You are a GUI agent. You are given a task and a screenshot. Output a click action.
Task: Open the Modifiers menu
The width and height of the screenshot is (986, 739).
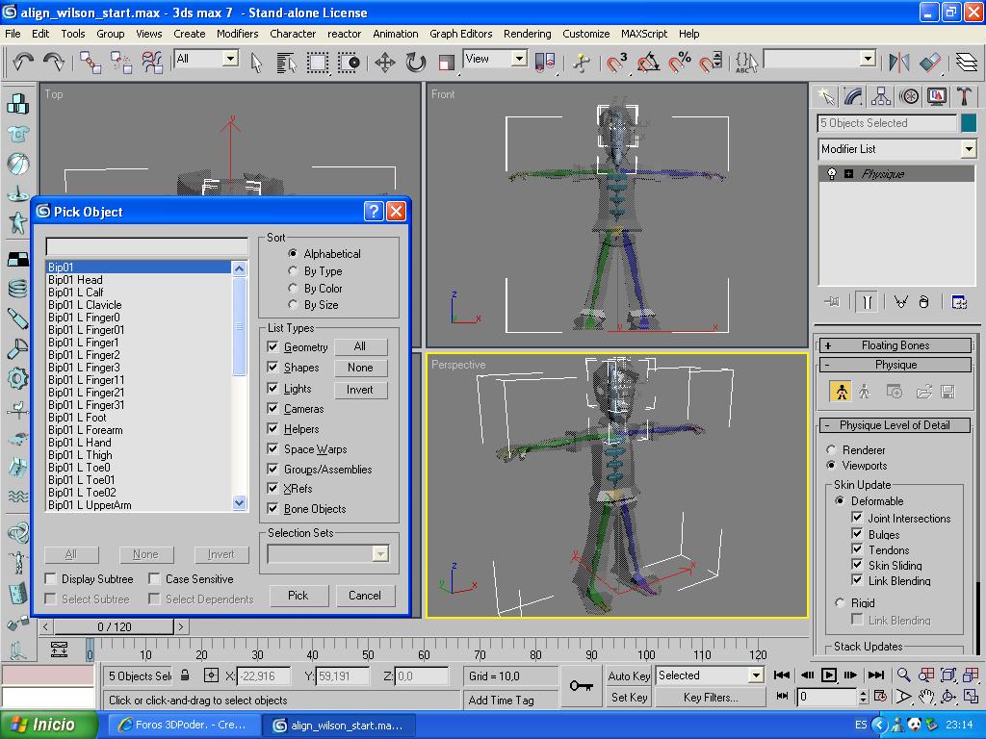pyautogui.click(x=237, y=34)
